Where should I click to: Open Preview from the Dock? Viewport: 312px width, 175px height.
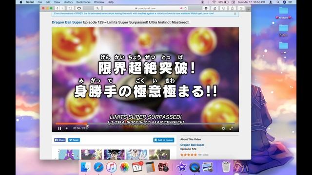coord(207,167)
